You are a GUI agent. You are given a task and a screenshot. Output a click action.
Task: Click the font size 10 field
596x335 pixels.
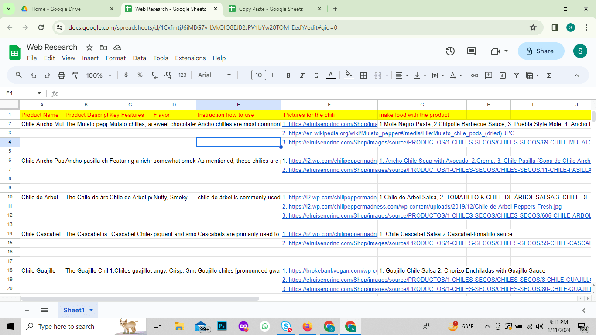coord(259,75)
